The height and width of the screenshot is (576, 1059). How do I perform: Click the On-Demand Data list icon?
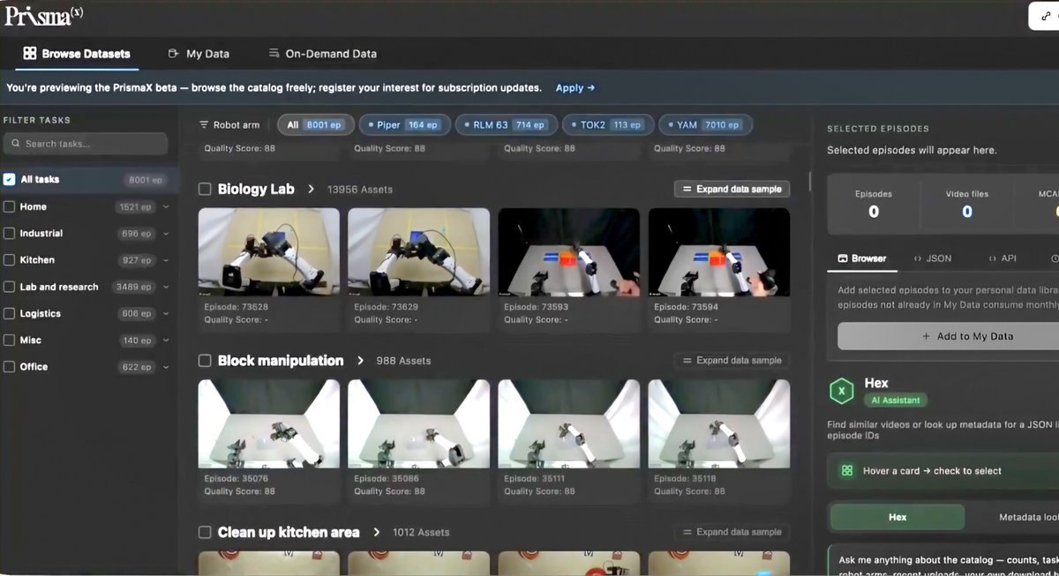click(274, 54)
